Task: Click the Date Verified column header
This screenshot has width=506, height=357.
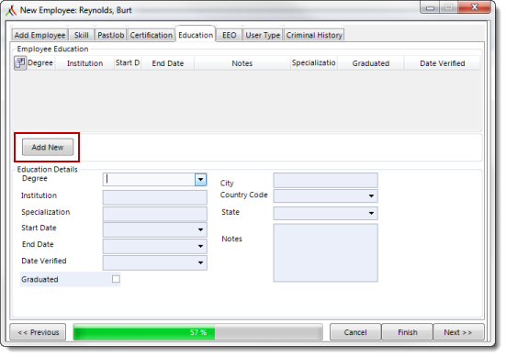Action: pyautogui.click(x=443, y=63)
